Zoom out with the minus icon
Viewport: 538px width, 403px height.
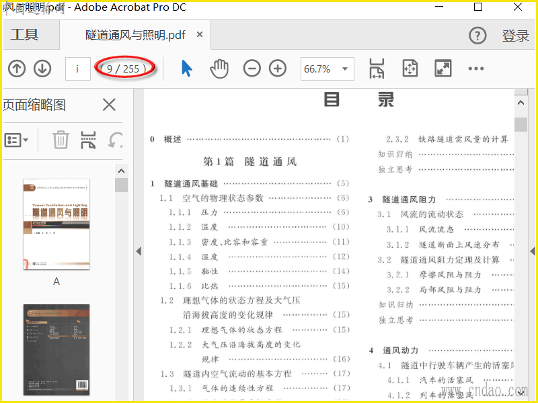(x=252, y=69)
